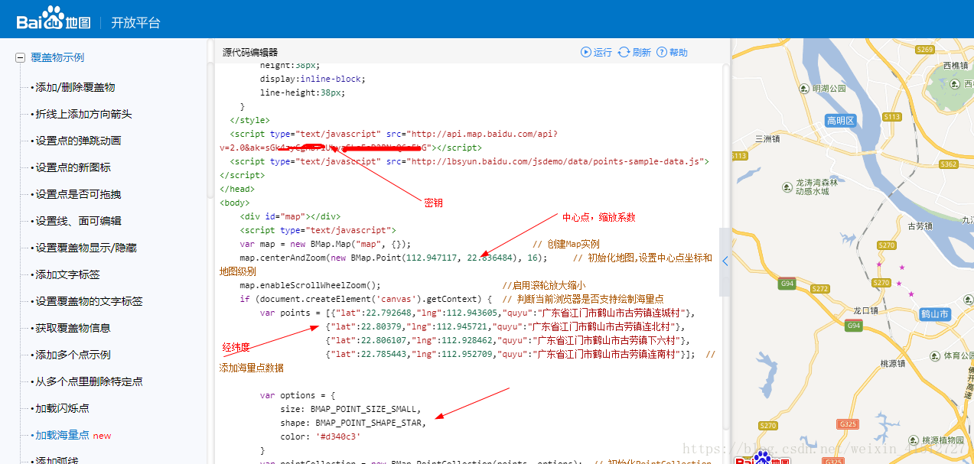This screenshot has height=464, width=974.
Task: Open the 开放平台 link in header
Action: [x=136, y=23]
